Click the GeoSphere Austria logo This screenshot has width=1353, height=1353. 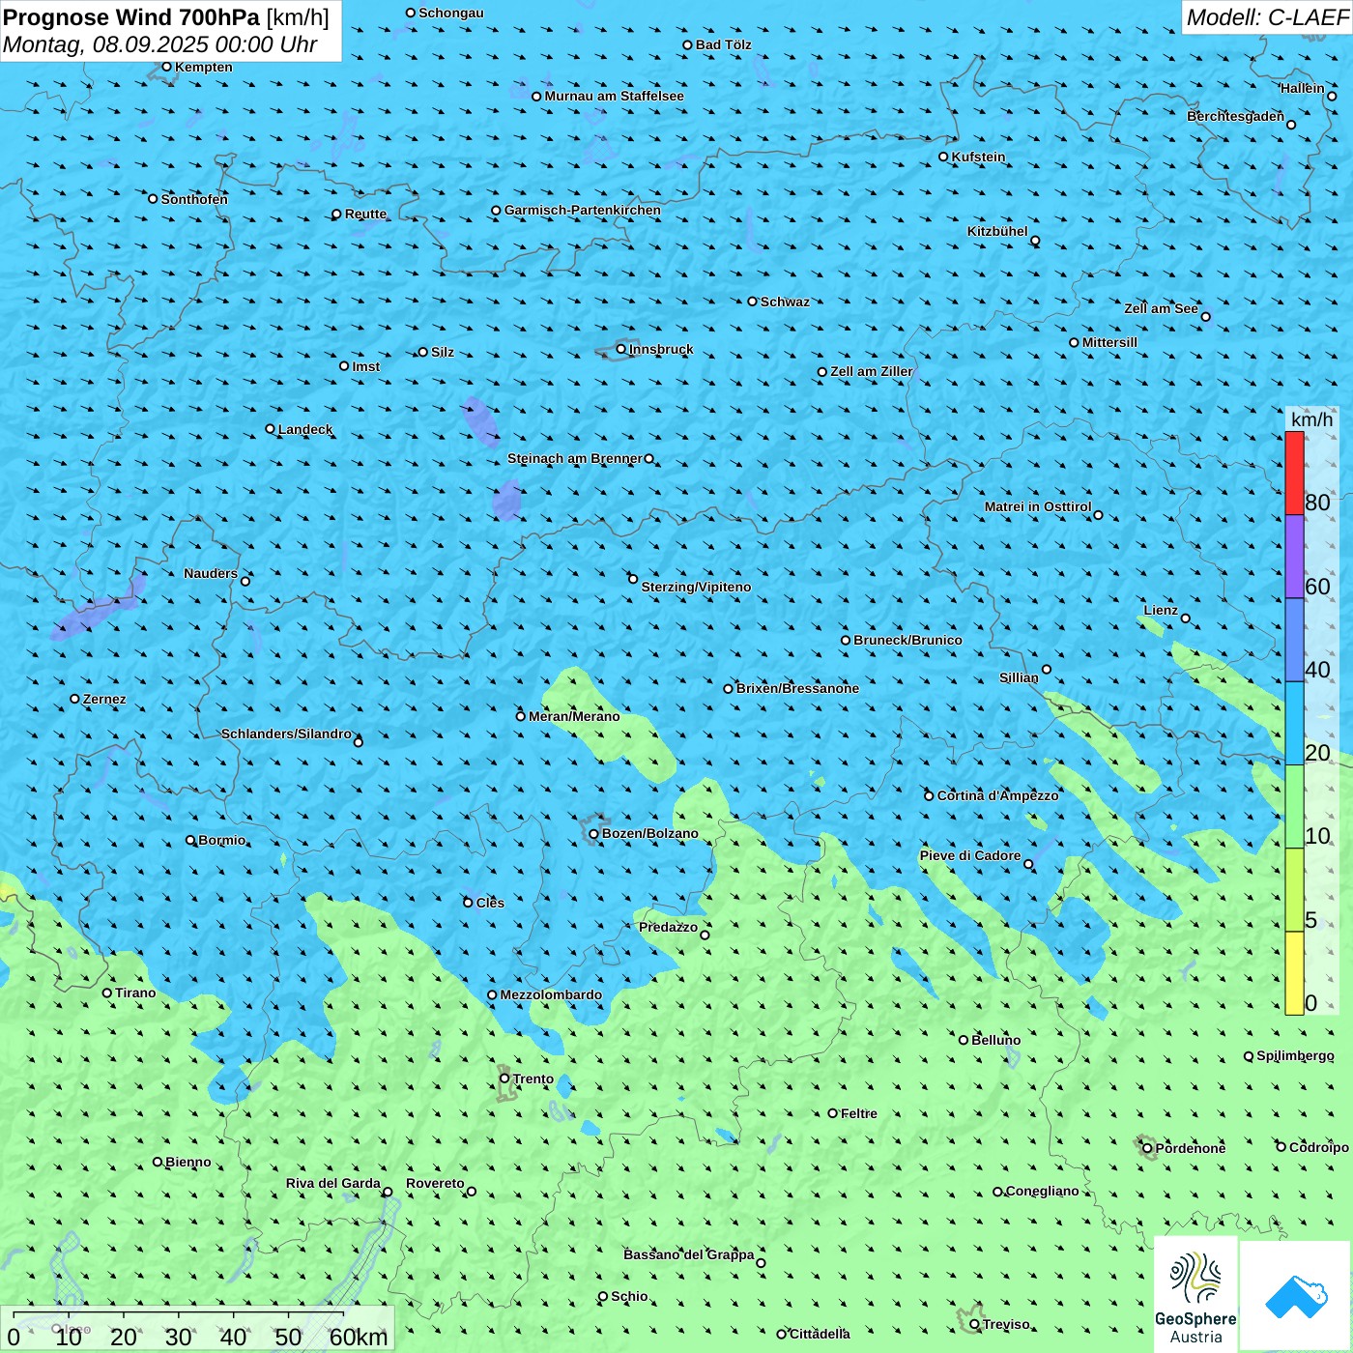[x=1195, y=1294]
